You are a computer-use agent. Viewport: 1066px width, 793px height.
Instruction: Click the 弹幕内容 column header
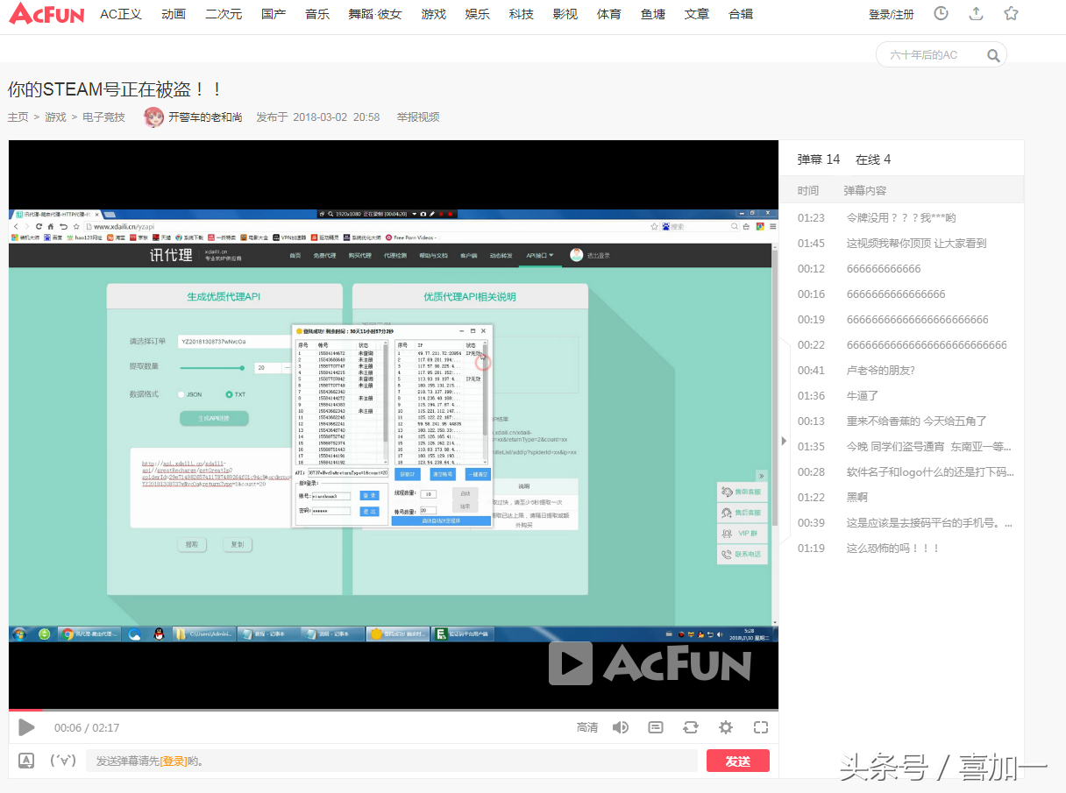[865, 190]
